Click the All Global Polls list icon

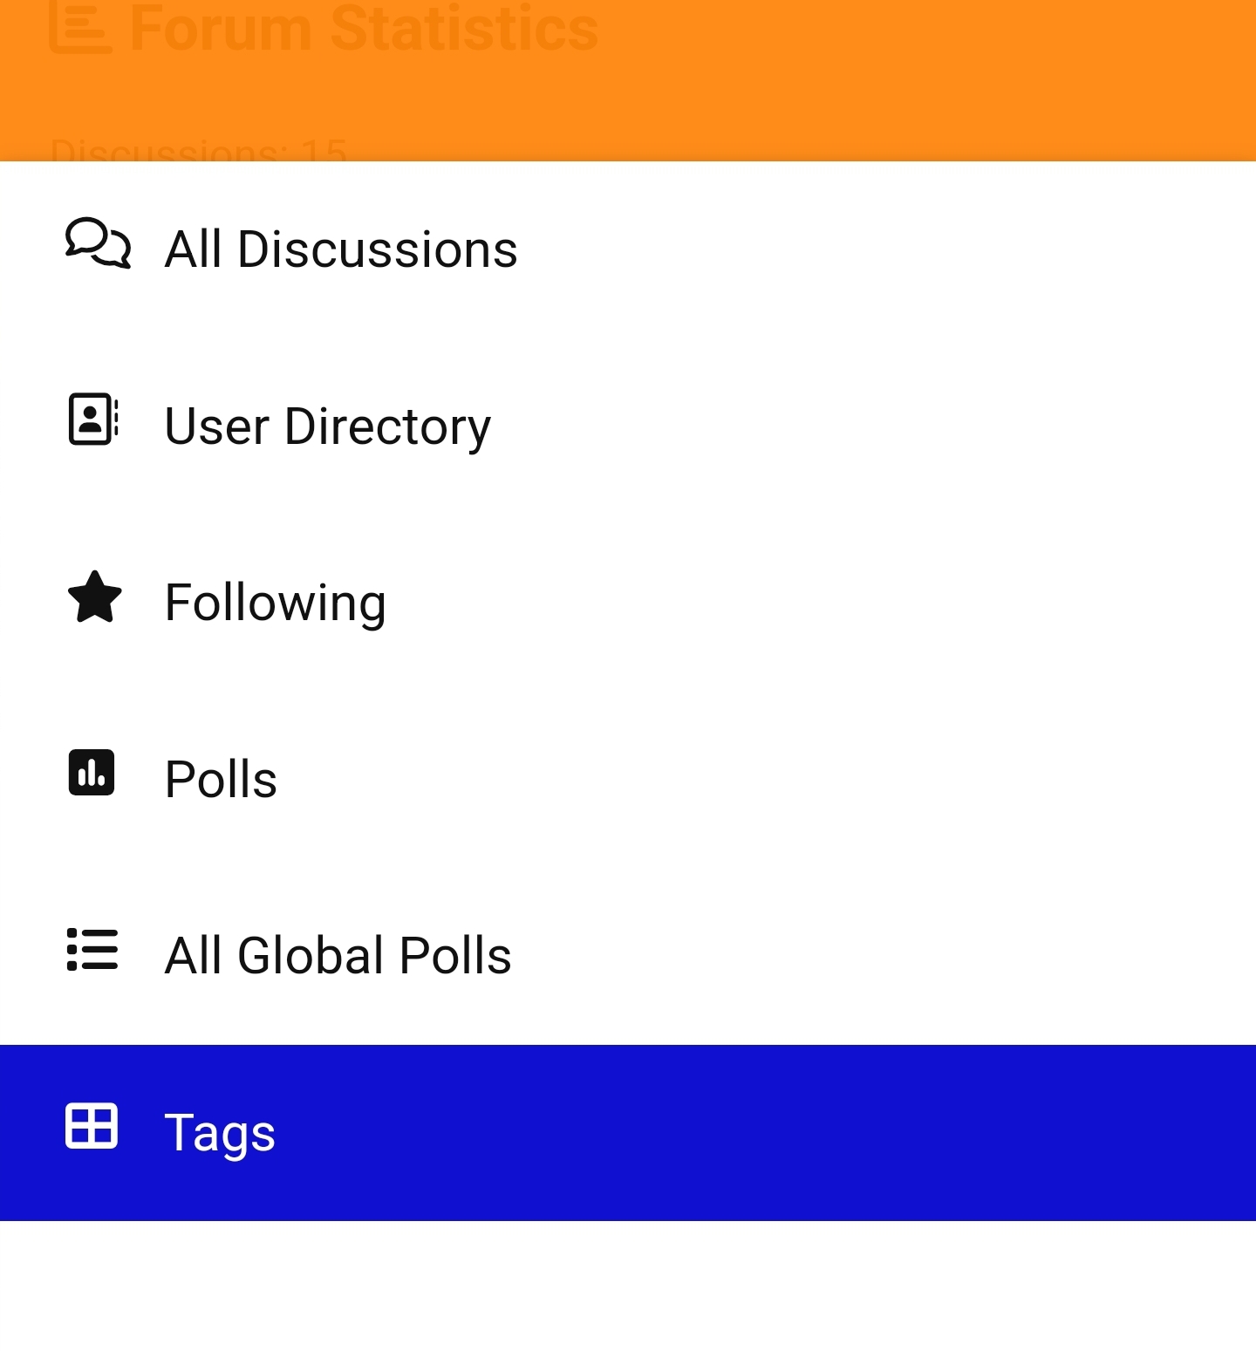pos(92,950)
